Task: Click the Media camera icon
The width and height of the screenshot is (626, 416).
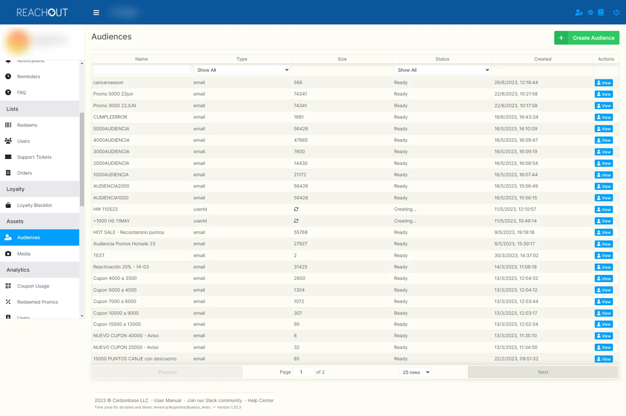Action: (x=8, y=254)
